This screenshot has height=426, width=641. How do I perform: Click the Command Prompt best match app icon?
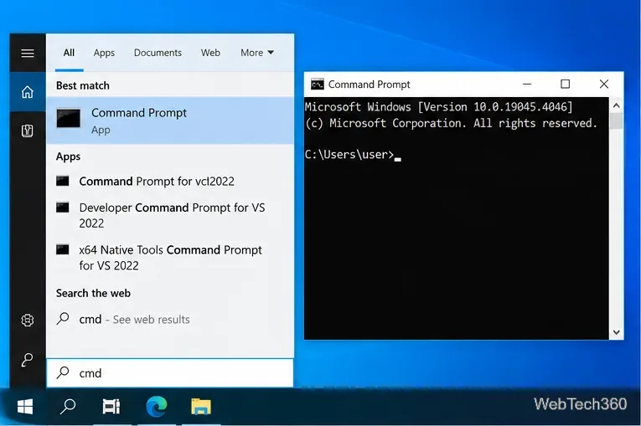click(x=68, y=118)
